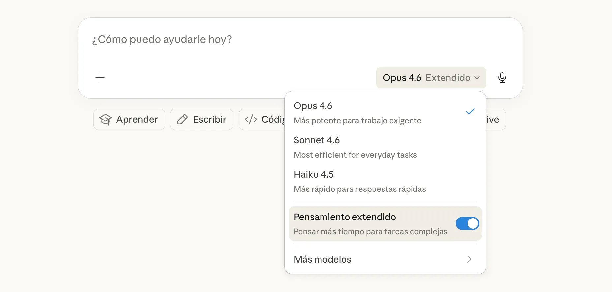Click the plus attachment icon
Screen dimensions: 612x292
[x=100, y=78]
